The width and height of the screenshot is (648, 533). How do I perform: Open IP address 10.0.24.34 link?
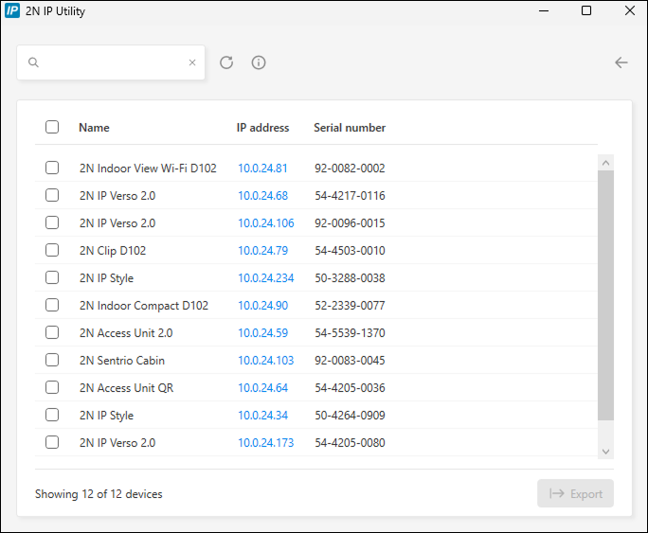tap(262, 416)
